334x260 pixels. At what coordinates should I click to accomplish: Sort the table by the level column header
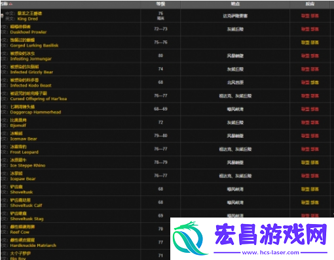point(160,4)
